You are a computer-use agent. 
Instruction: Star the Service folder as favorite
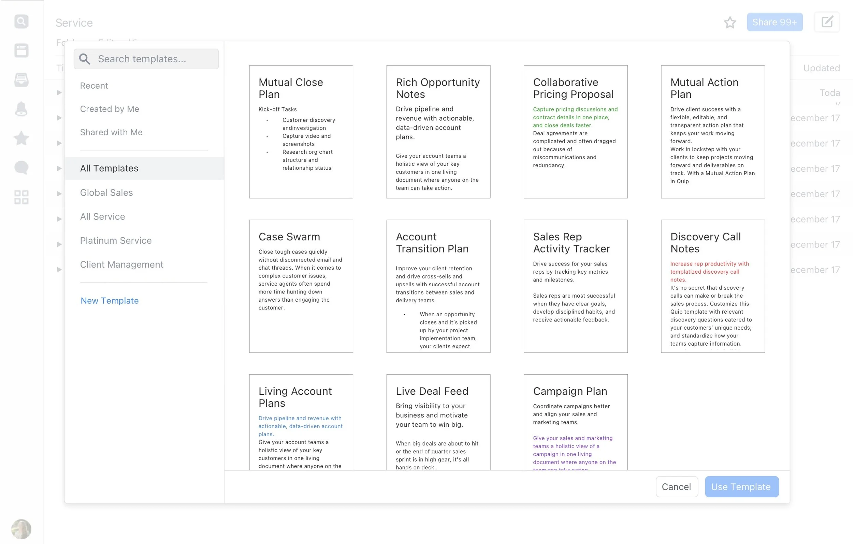pos(730,22)
